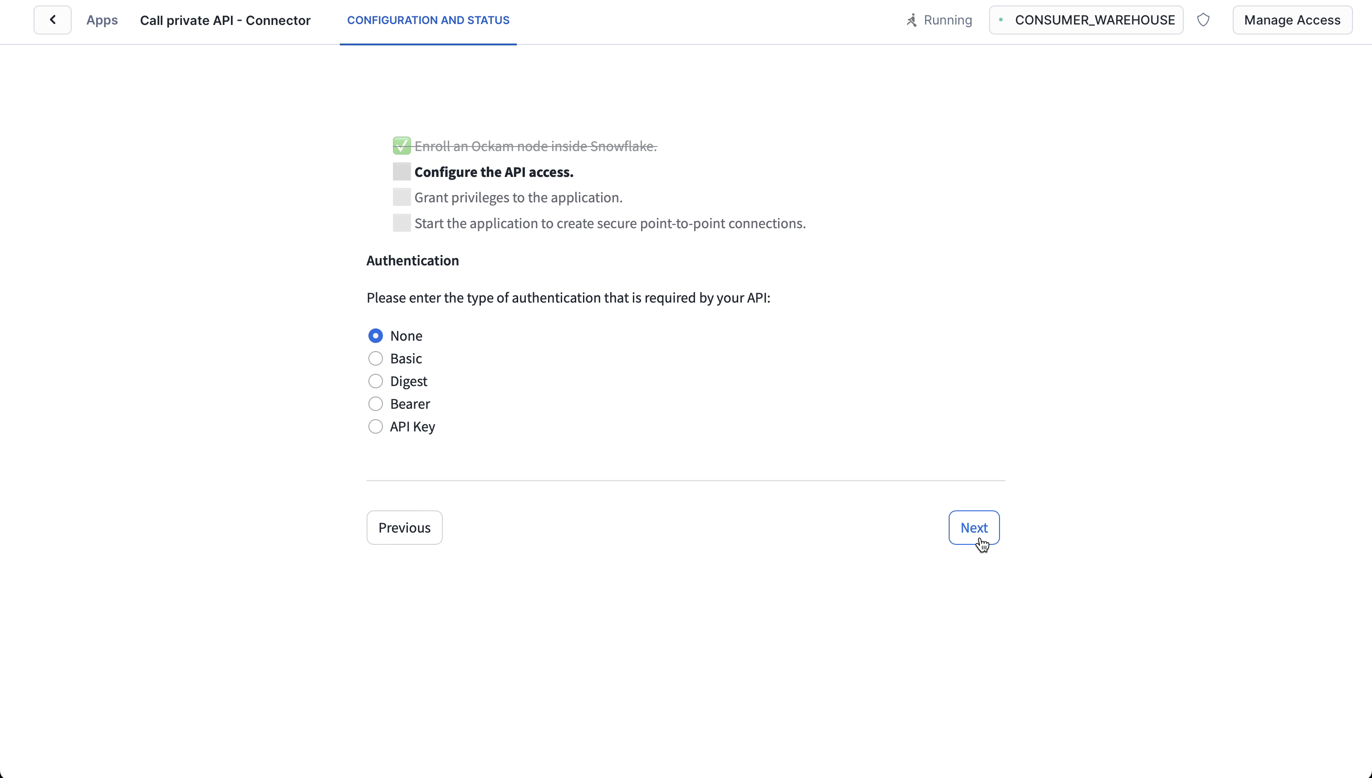Click the Previous button
1372x778 pixels.
tap(404, 527)
